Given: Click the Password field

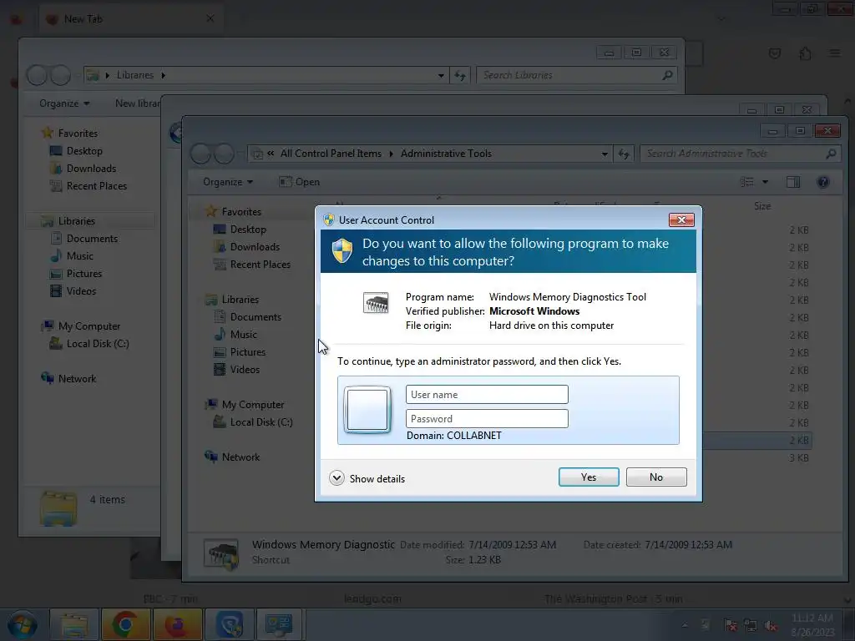Looking at the screenshot, I should point(487,419).
